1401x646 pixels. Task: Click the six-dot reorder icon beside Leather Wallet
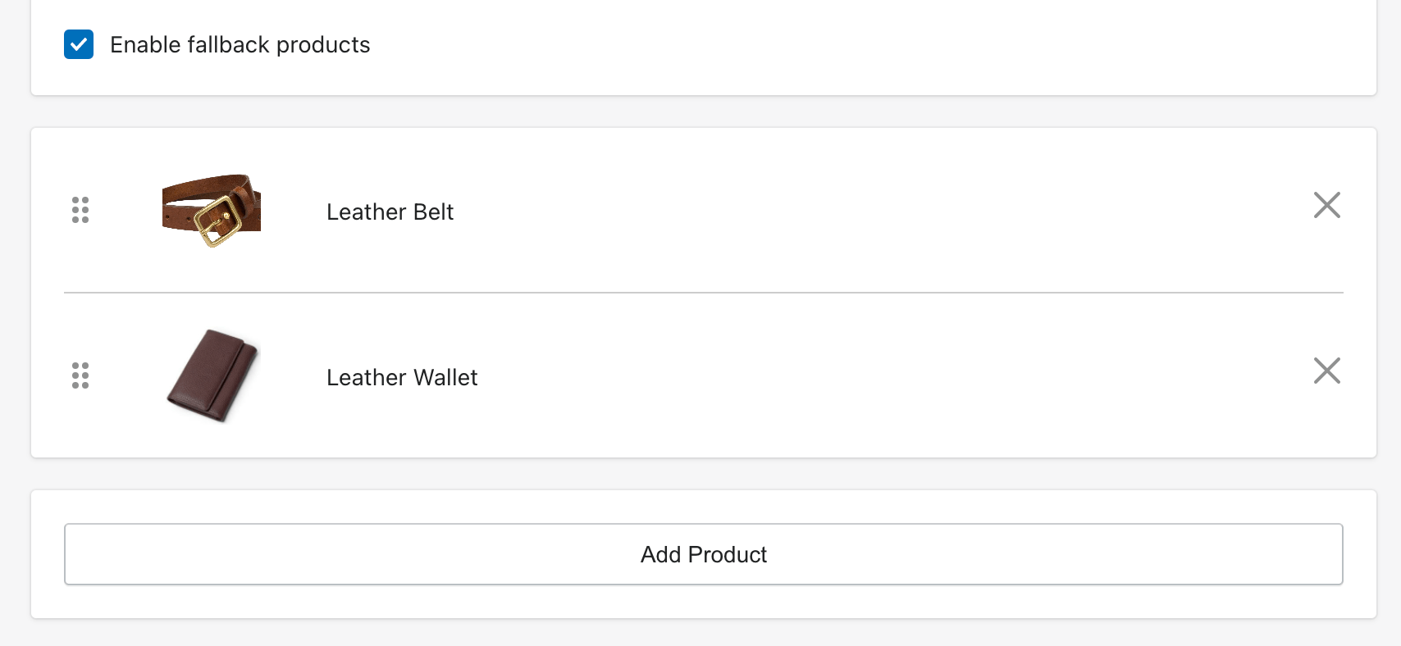[x=80, y=375]
